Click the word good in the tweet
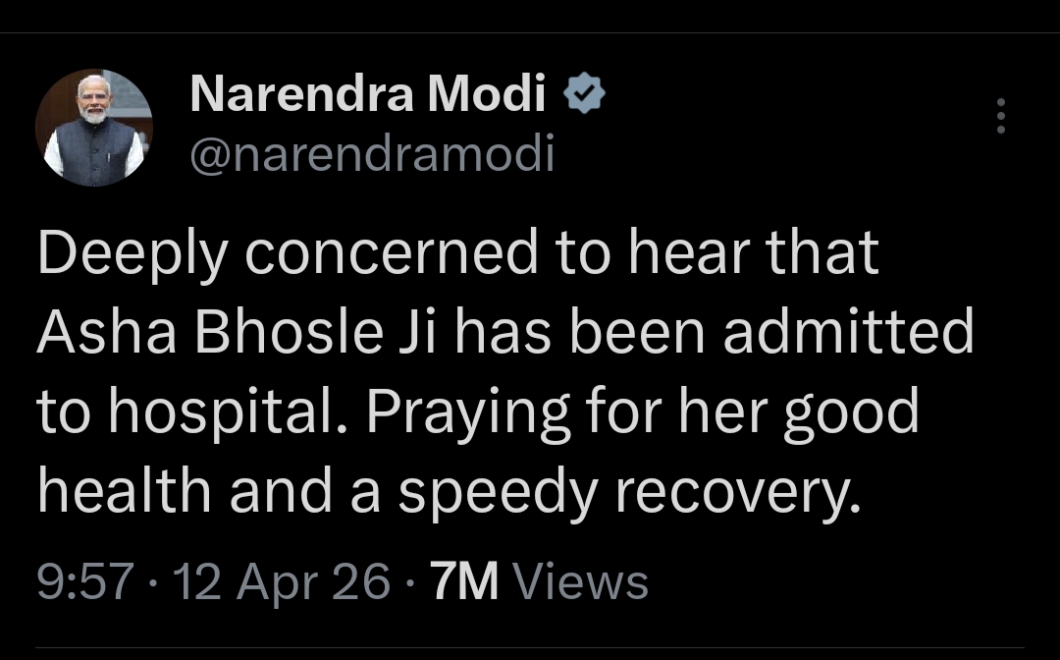This screenshot has width=1060, height=660. coord(850,412)
